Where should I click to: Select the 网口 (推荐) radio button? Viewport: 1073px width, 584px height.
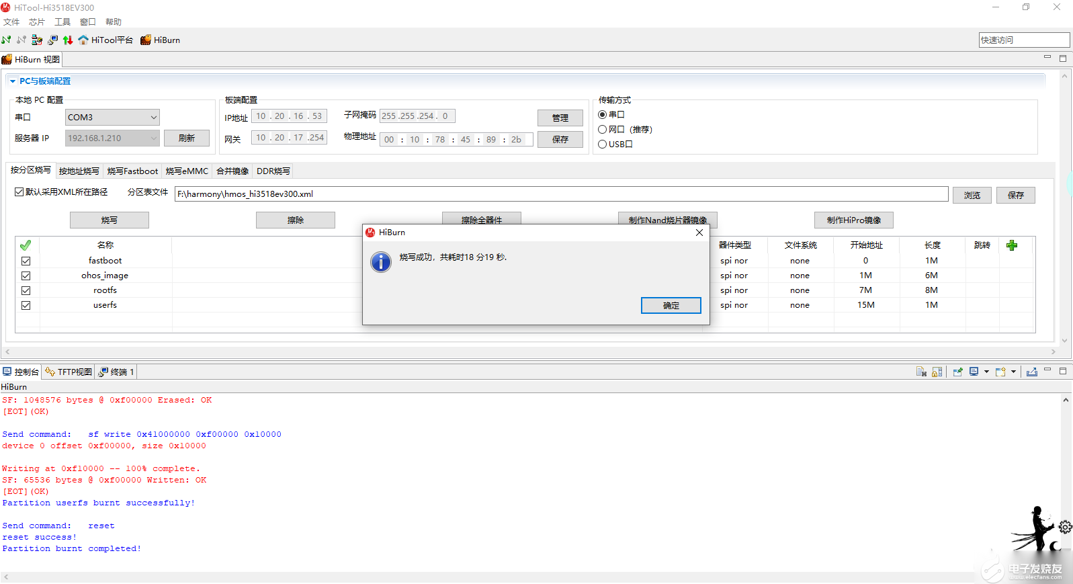pos(603,130)
